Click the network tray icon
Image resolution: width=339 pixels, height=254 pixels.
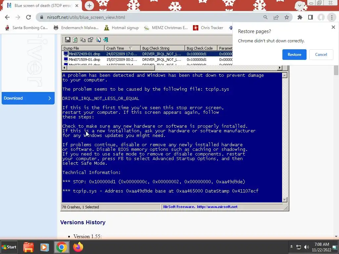click(299, 247)
